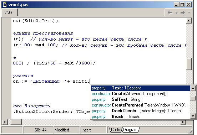Click the completion list scrollbar thumb

[193, 98]
